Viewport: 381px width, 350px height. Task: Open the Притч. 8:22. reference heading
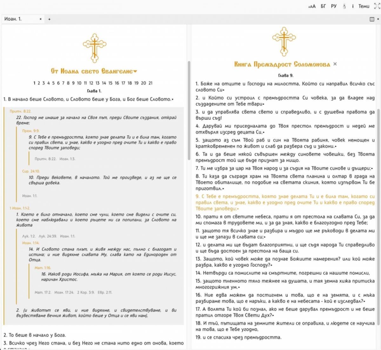(x=21, y=111)
